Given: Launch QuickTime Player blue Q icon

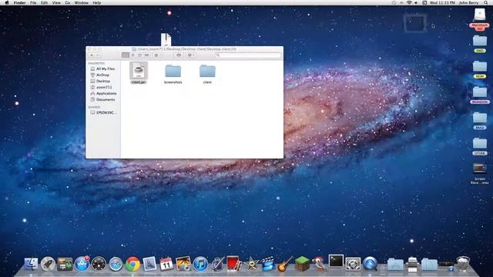Looking at the screenshot, I should coord(370,263).
